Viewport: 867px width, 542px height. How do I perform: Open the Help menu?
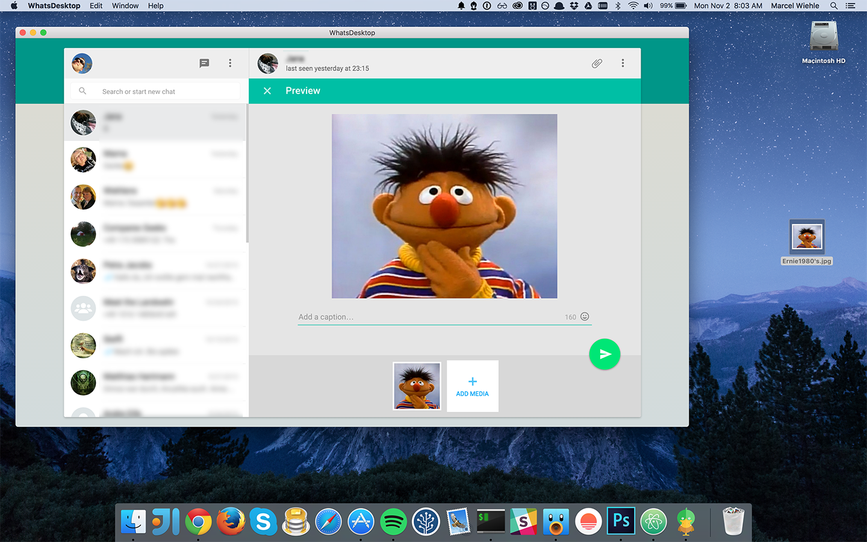[156, 5]
